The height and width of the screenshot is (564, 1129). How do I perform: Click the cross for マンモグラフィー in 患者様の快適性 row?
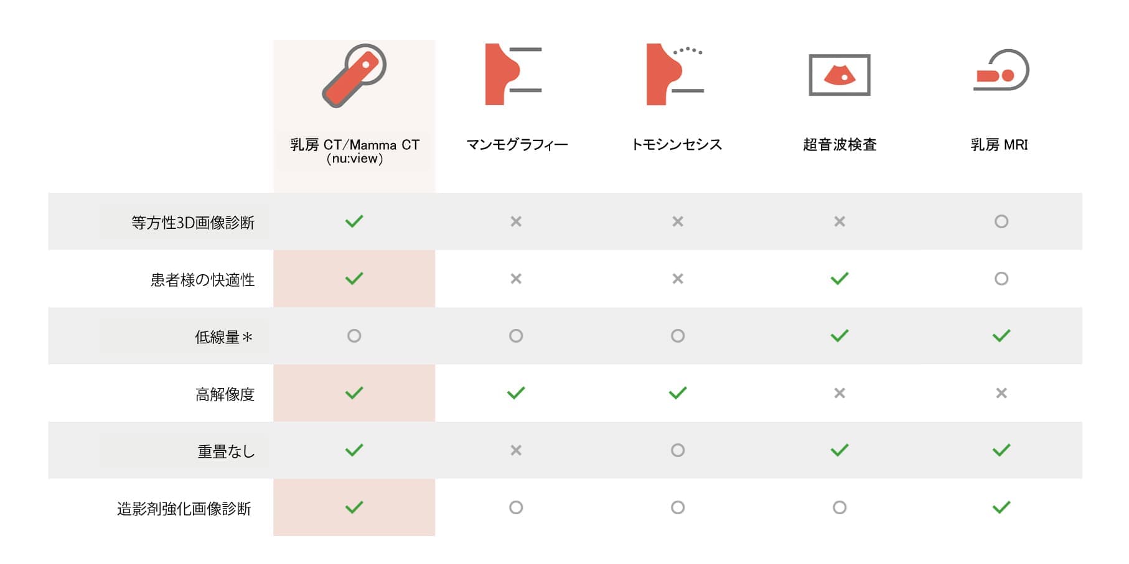[516, 279]
